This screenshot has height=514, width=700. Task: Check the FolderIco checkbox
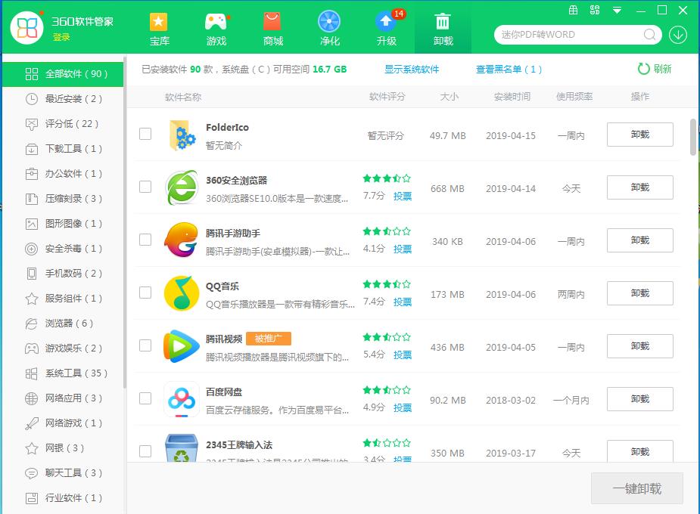tap(145, 134)
